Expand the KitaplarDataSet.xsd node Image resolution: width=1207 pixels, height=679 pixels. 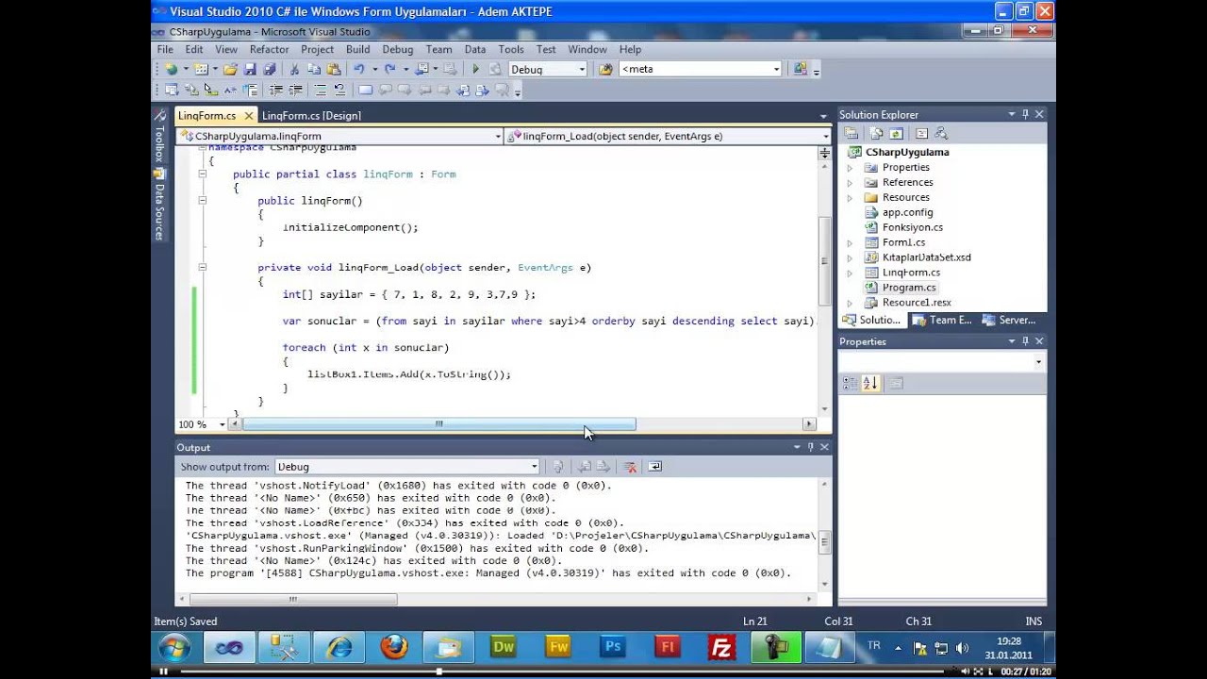pyautogui.click(x=850, y=257)
